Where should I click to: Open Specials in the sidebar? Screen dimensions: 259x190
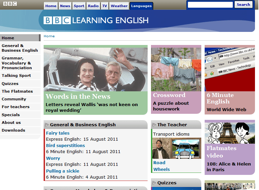pos(20,115)
